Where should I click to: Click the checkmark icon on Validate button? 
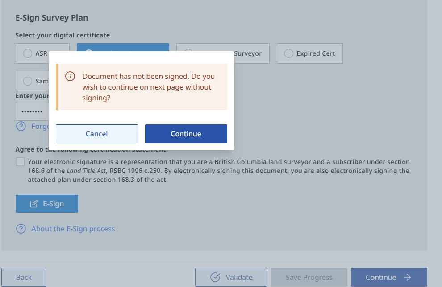(215, 277)
